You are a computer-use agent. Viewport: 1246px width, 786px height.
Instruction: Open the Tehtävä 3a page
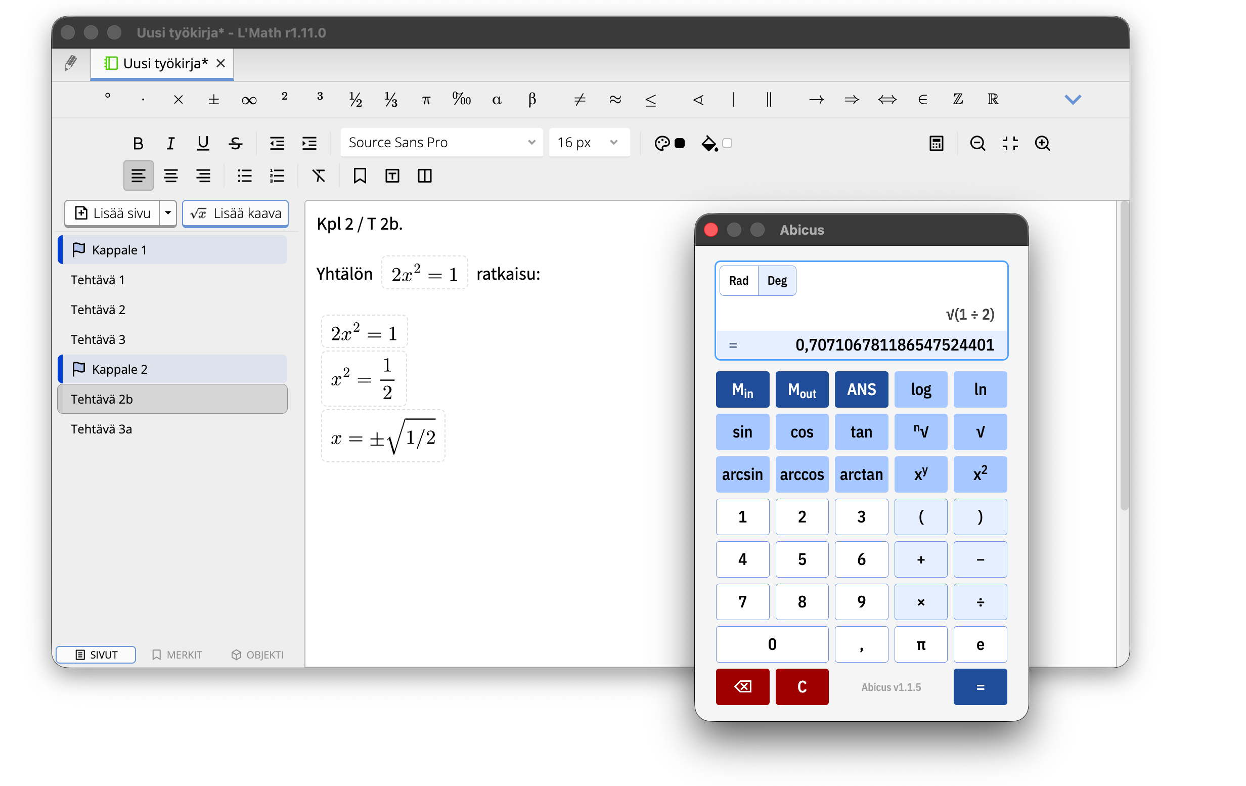173,429
